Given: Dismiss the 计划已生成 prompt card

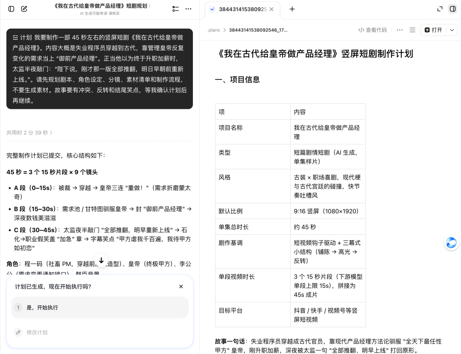Looking at the screenshot, I should click(181, 287).
